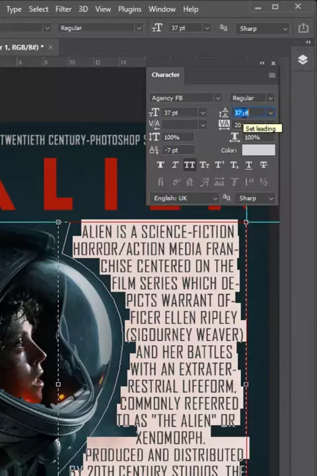
Task: Open the View menu
Action: [x=103, y=9]
